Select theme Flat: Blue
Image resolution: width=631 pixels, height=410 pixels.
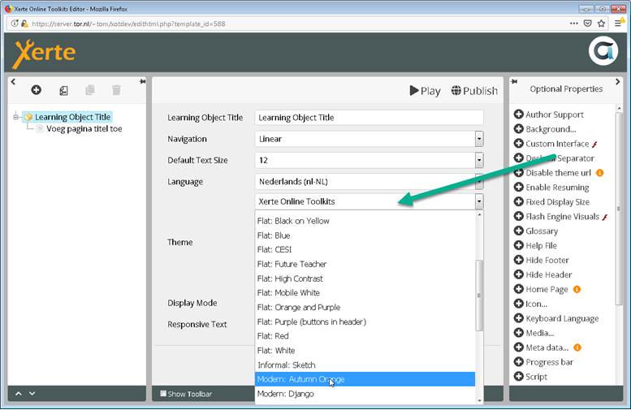click(x=365, y=235)
